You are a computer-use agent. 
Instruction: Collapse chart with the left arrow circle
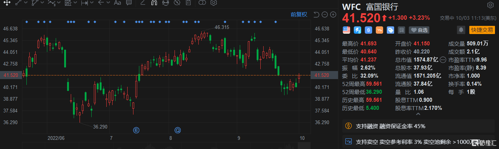(316, 15)
